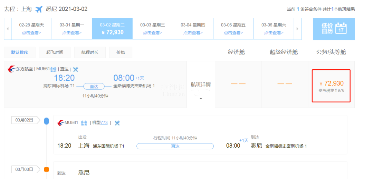Sort flights by 航程时长
The height and width of the screenshot is (179, 373).
(89, 52)
